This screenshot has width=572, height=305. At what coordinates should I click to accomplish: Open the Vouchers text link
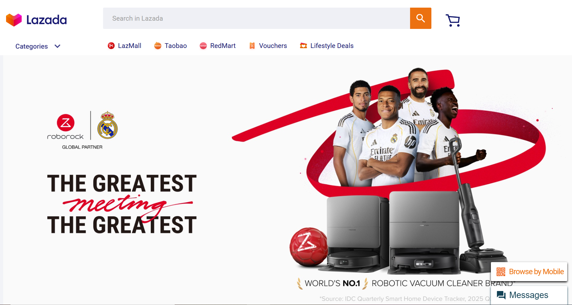(273, 46)
